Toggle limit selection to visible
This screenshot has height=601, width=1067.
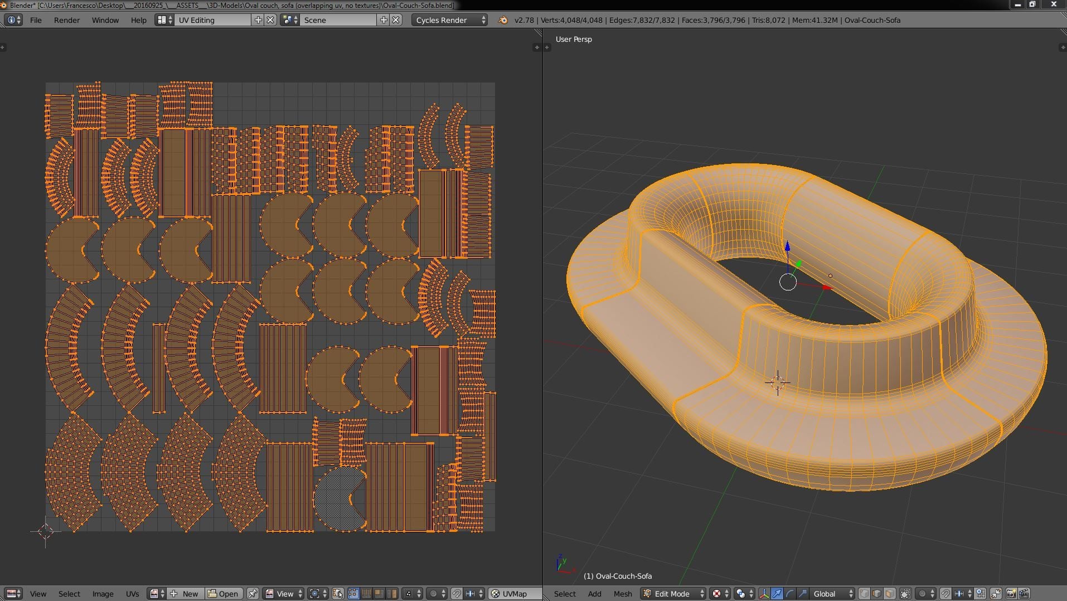[x=905, y=594]
